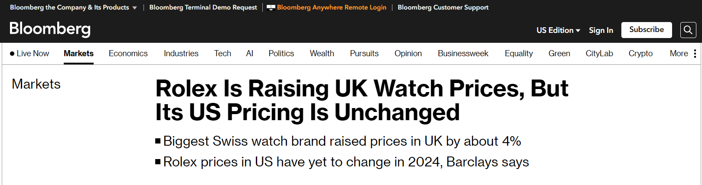Select the Markets tab
702x185 pixels.
78,54
